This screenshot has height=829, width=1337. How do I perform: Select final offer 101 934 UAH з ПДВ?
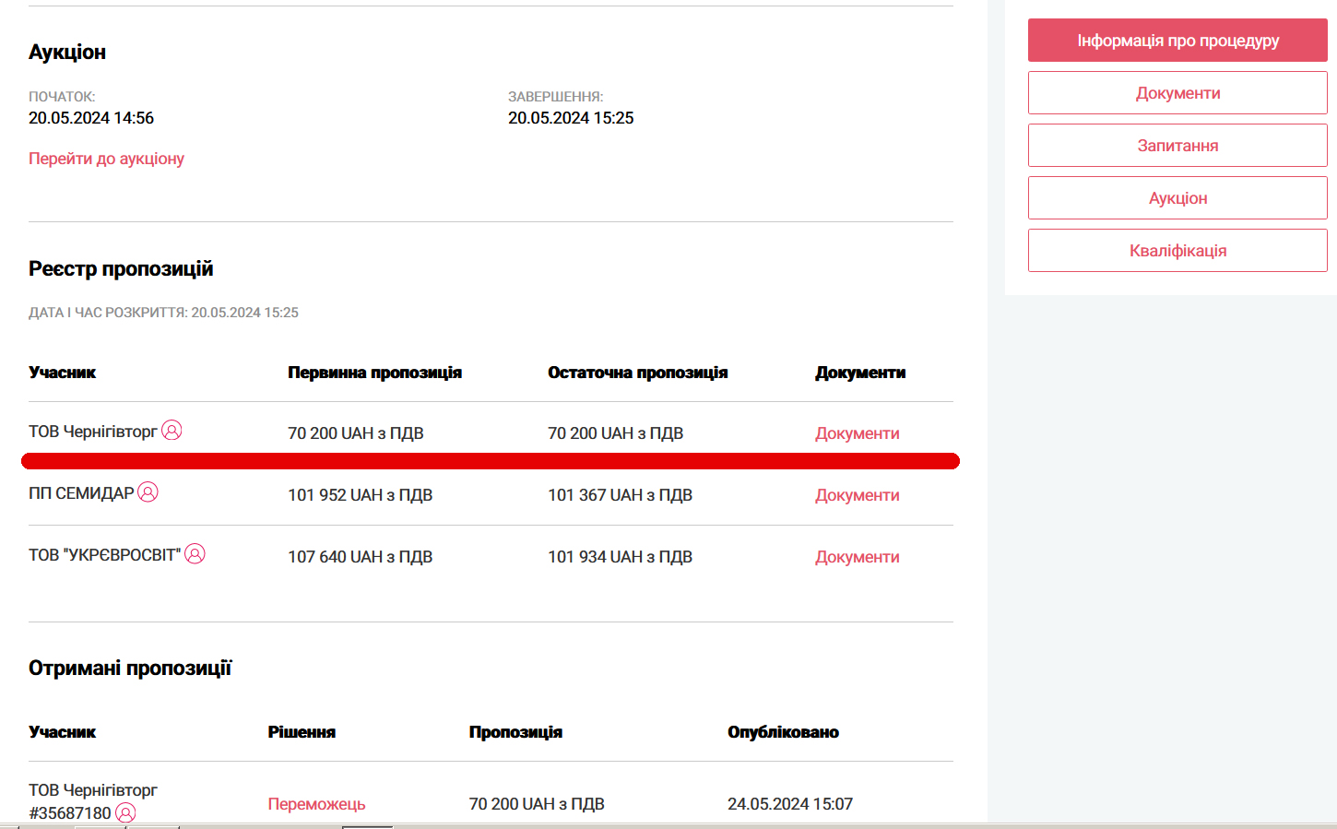point(620,557)
